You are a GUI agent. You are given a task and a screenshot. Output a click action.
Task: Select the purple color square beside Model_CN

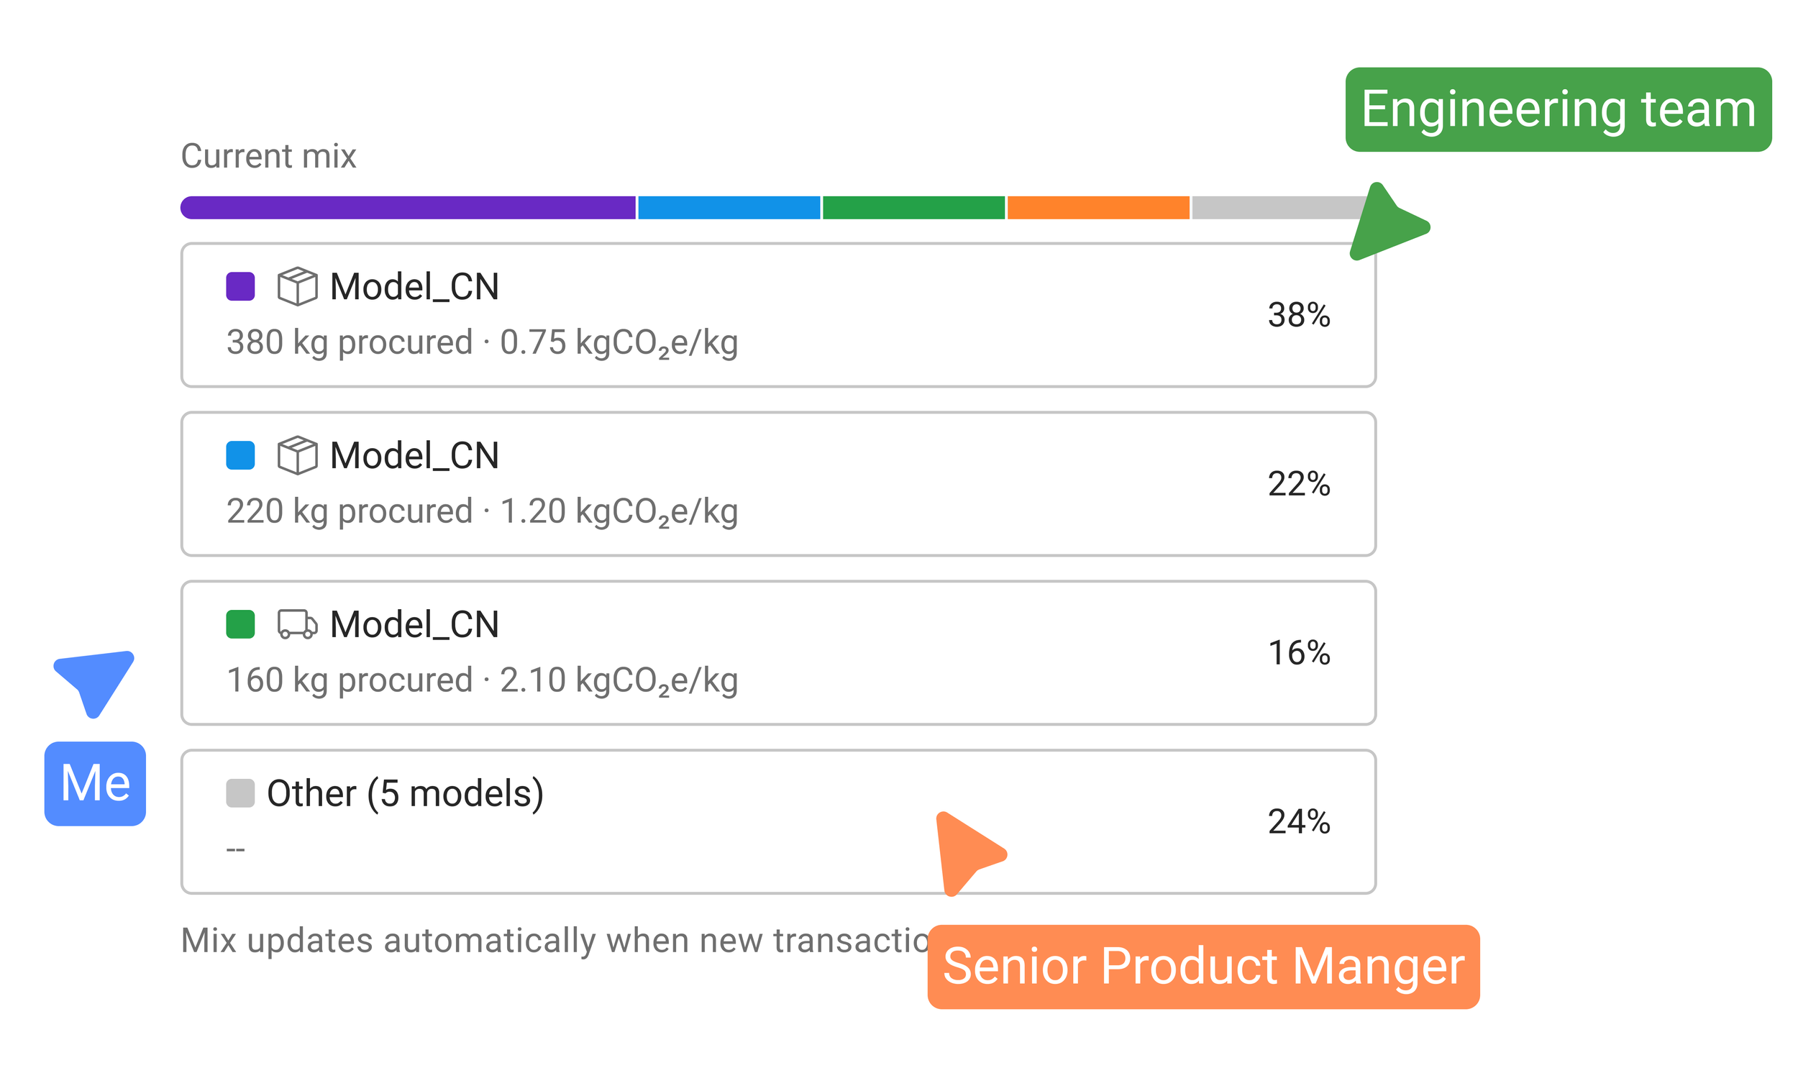point(240,286)
